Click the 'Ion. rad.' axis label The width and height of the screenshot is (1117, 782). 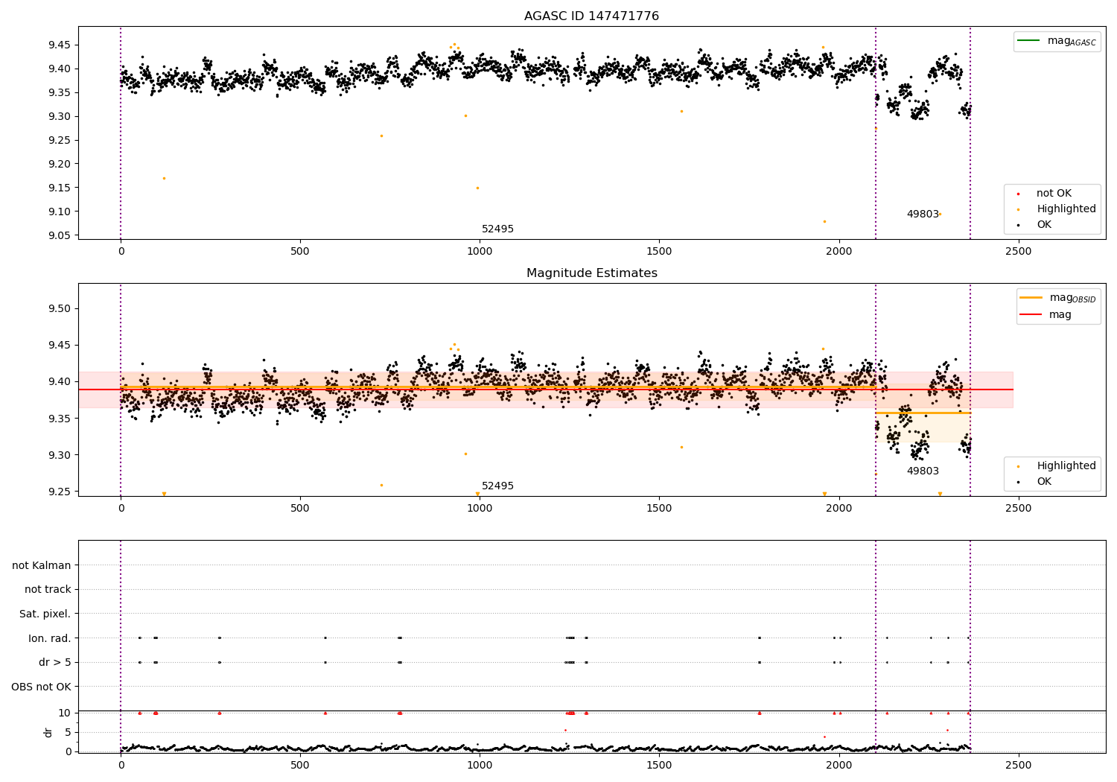coord(50,638)
